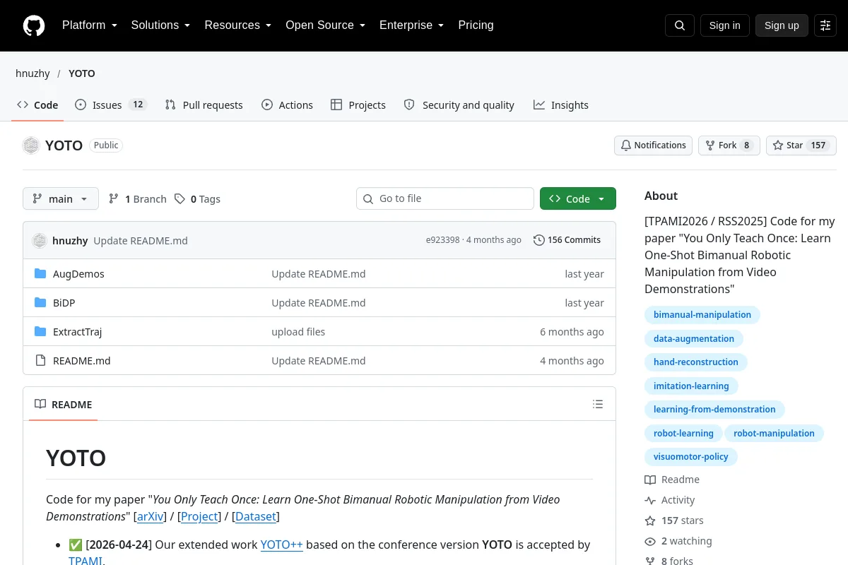
Task: Click the book icon beside Readme
Action: coord(650,480)
